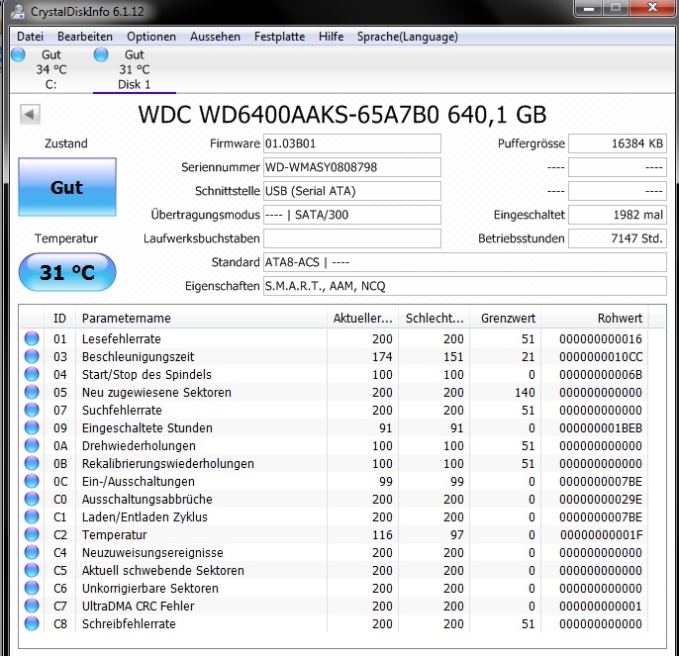This screenshot has height=656, width=679.
Task: Select the Beschleunigungszeit parameter name
Action: pyautogui.click(x=139, y=356)
